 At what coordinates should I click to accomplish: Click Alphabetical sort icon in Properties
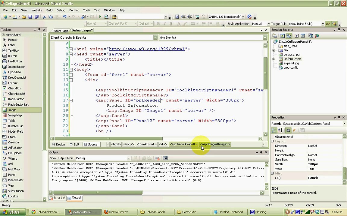280,130
